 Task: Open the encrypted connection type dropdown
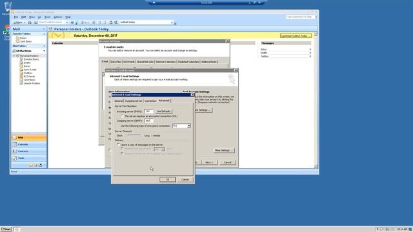189,126
